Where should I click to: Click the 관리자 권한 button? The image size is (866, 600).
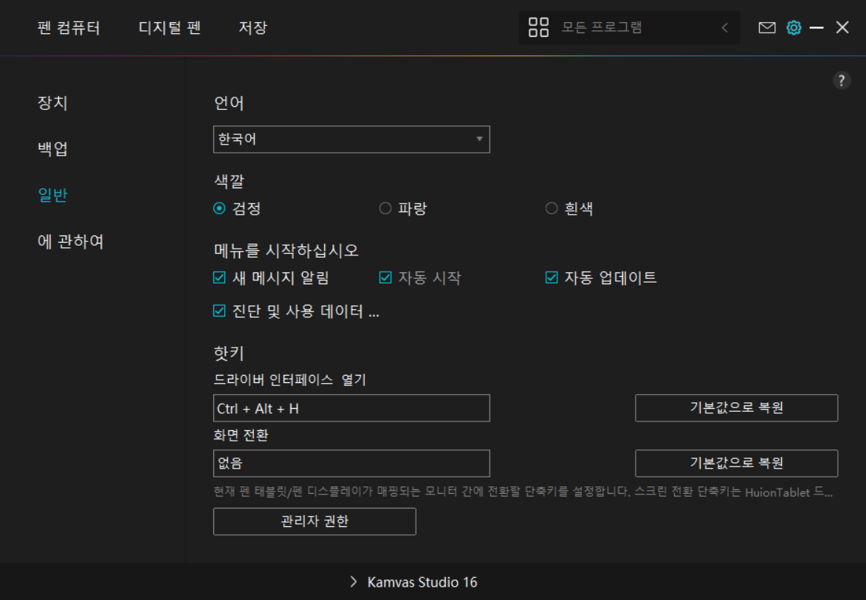[315, 522]
